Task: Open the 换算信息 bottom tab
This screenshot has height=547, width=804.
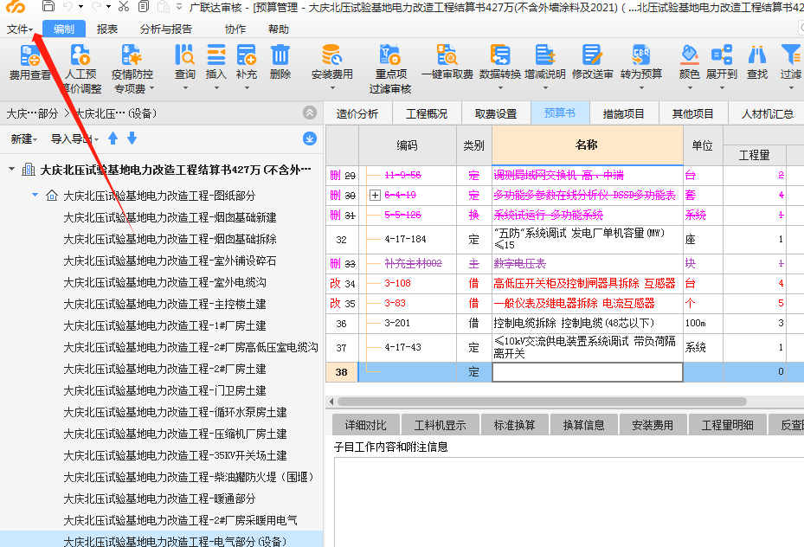Action: [583, 425]
